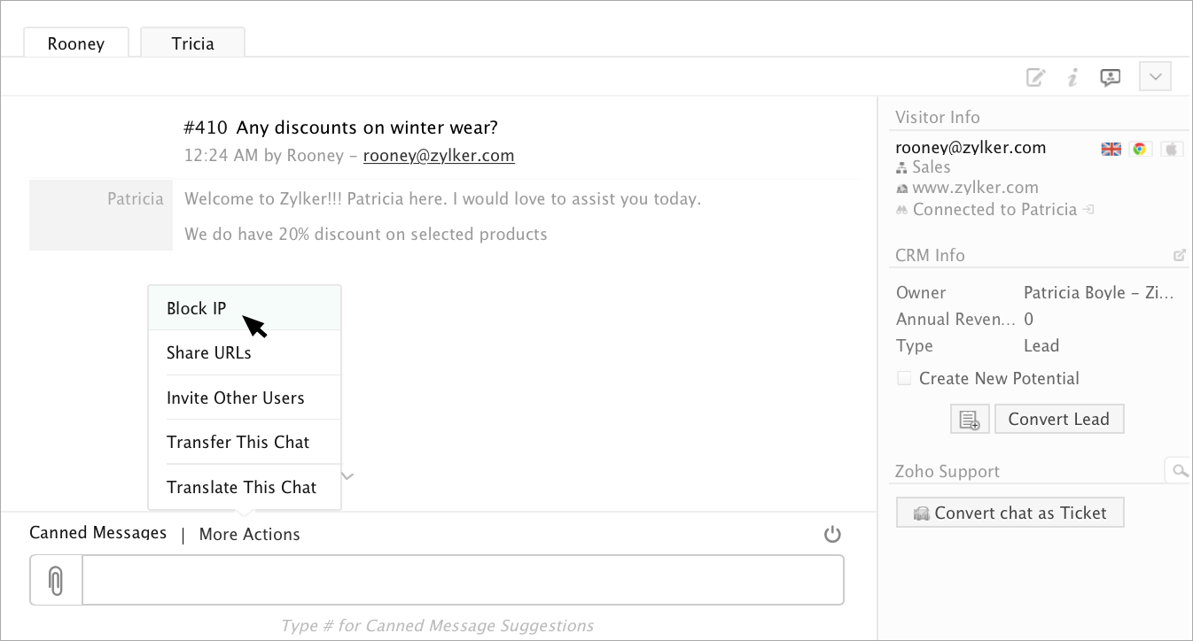Open CRM Info external link icon
This screenshot has width=1193, height=641.
1179,255
